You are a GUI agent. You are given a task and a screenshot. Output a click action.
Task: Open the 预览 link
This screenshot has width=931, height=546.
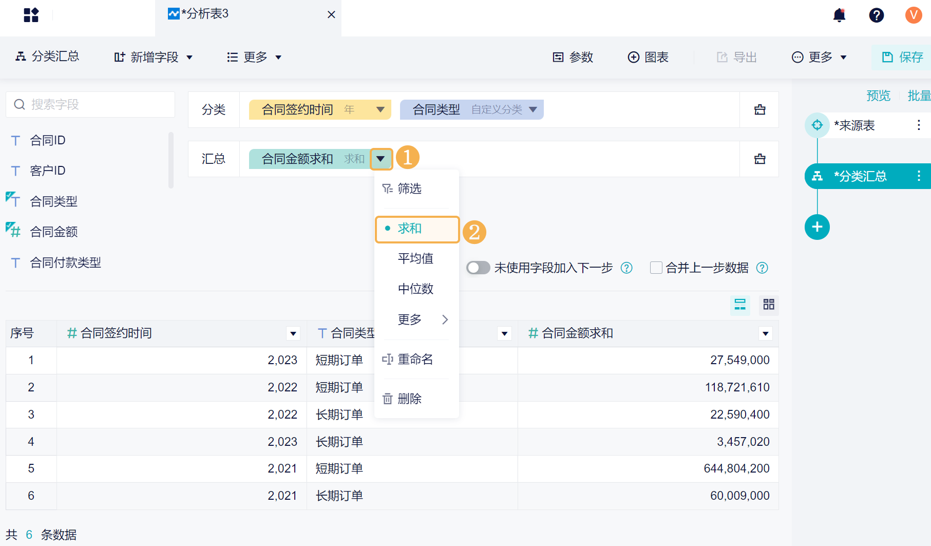(x=878, y=96)
